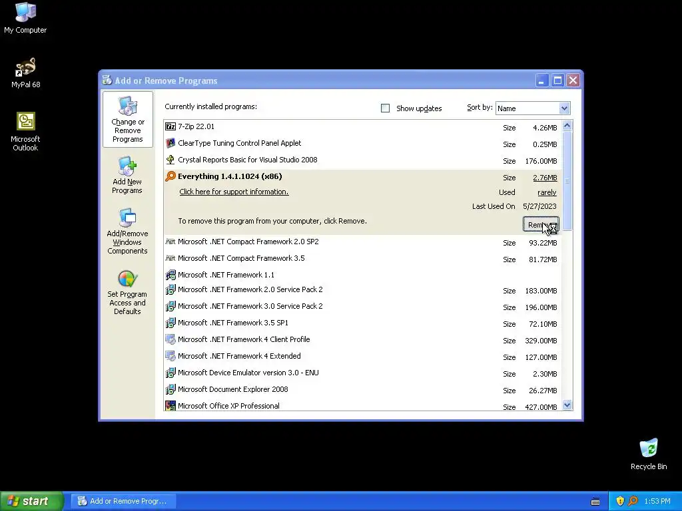Click the program list scrollbar thumb

pos(567,180)
